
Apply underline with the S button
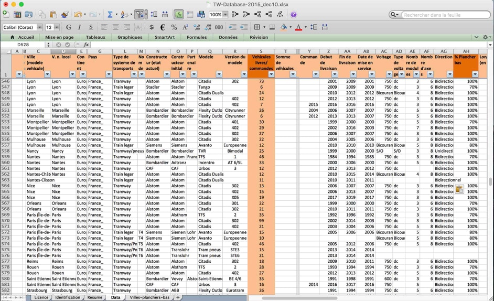pos(91,27)
